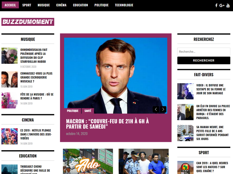This screenshot has height=174, width=233.
Task: Open the Macron couvre-feu headline
Action: pos(107,124)
